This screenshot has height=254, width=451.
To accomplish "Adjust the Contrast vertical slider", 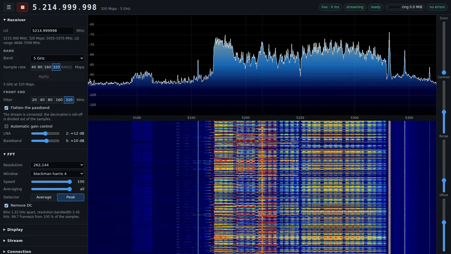I will pyautogui.click(x=444, y=106).
